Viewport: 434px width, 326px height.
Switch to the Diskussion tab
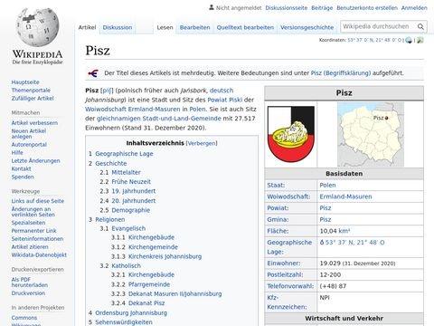(x=118, y=27)
